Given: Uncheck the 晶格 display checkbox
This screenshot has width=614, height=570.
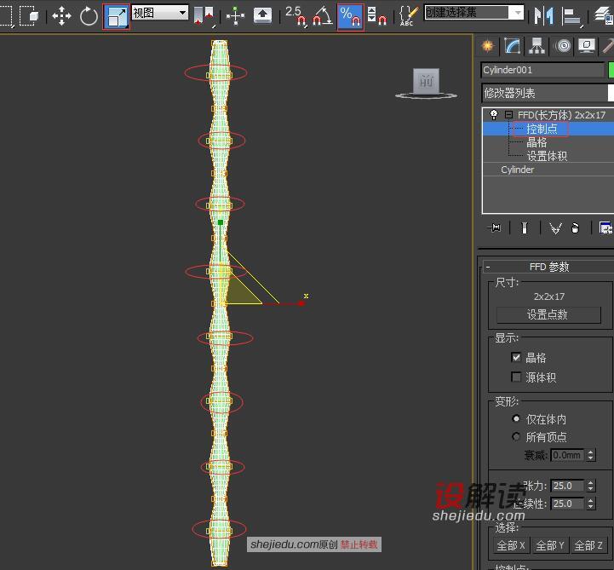Looking at the screenshot, I should pyautogui.click(x=516, y=357).
